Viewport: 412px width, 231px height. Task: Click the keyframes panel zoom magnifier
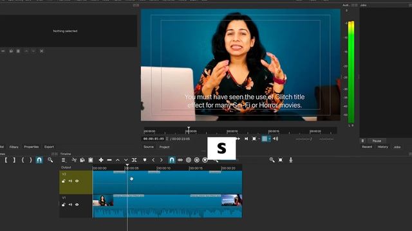tap(50, 160)
